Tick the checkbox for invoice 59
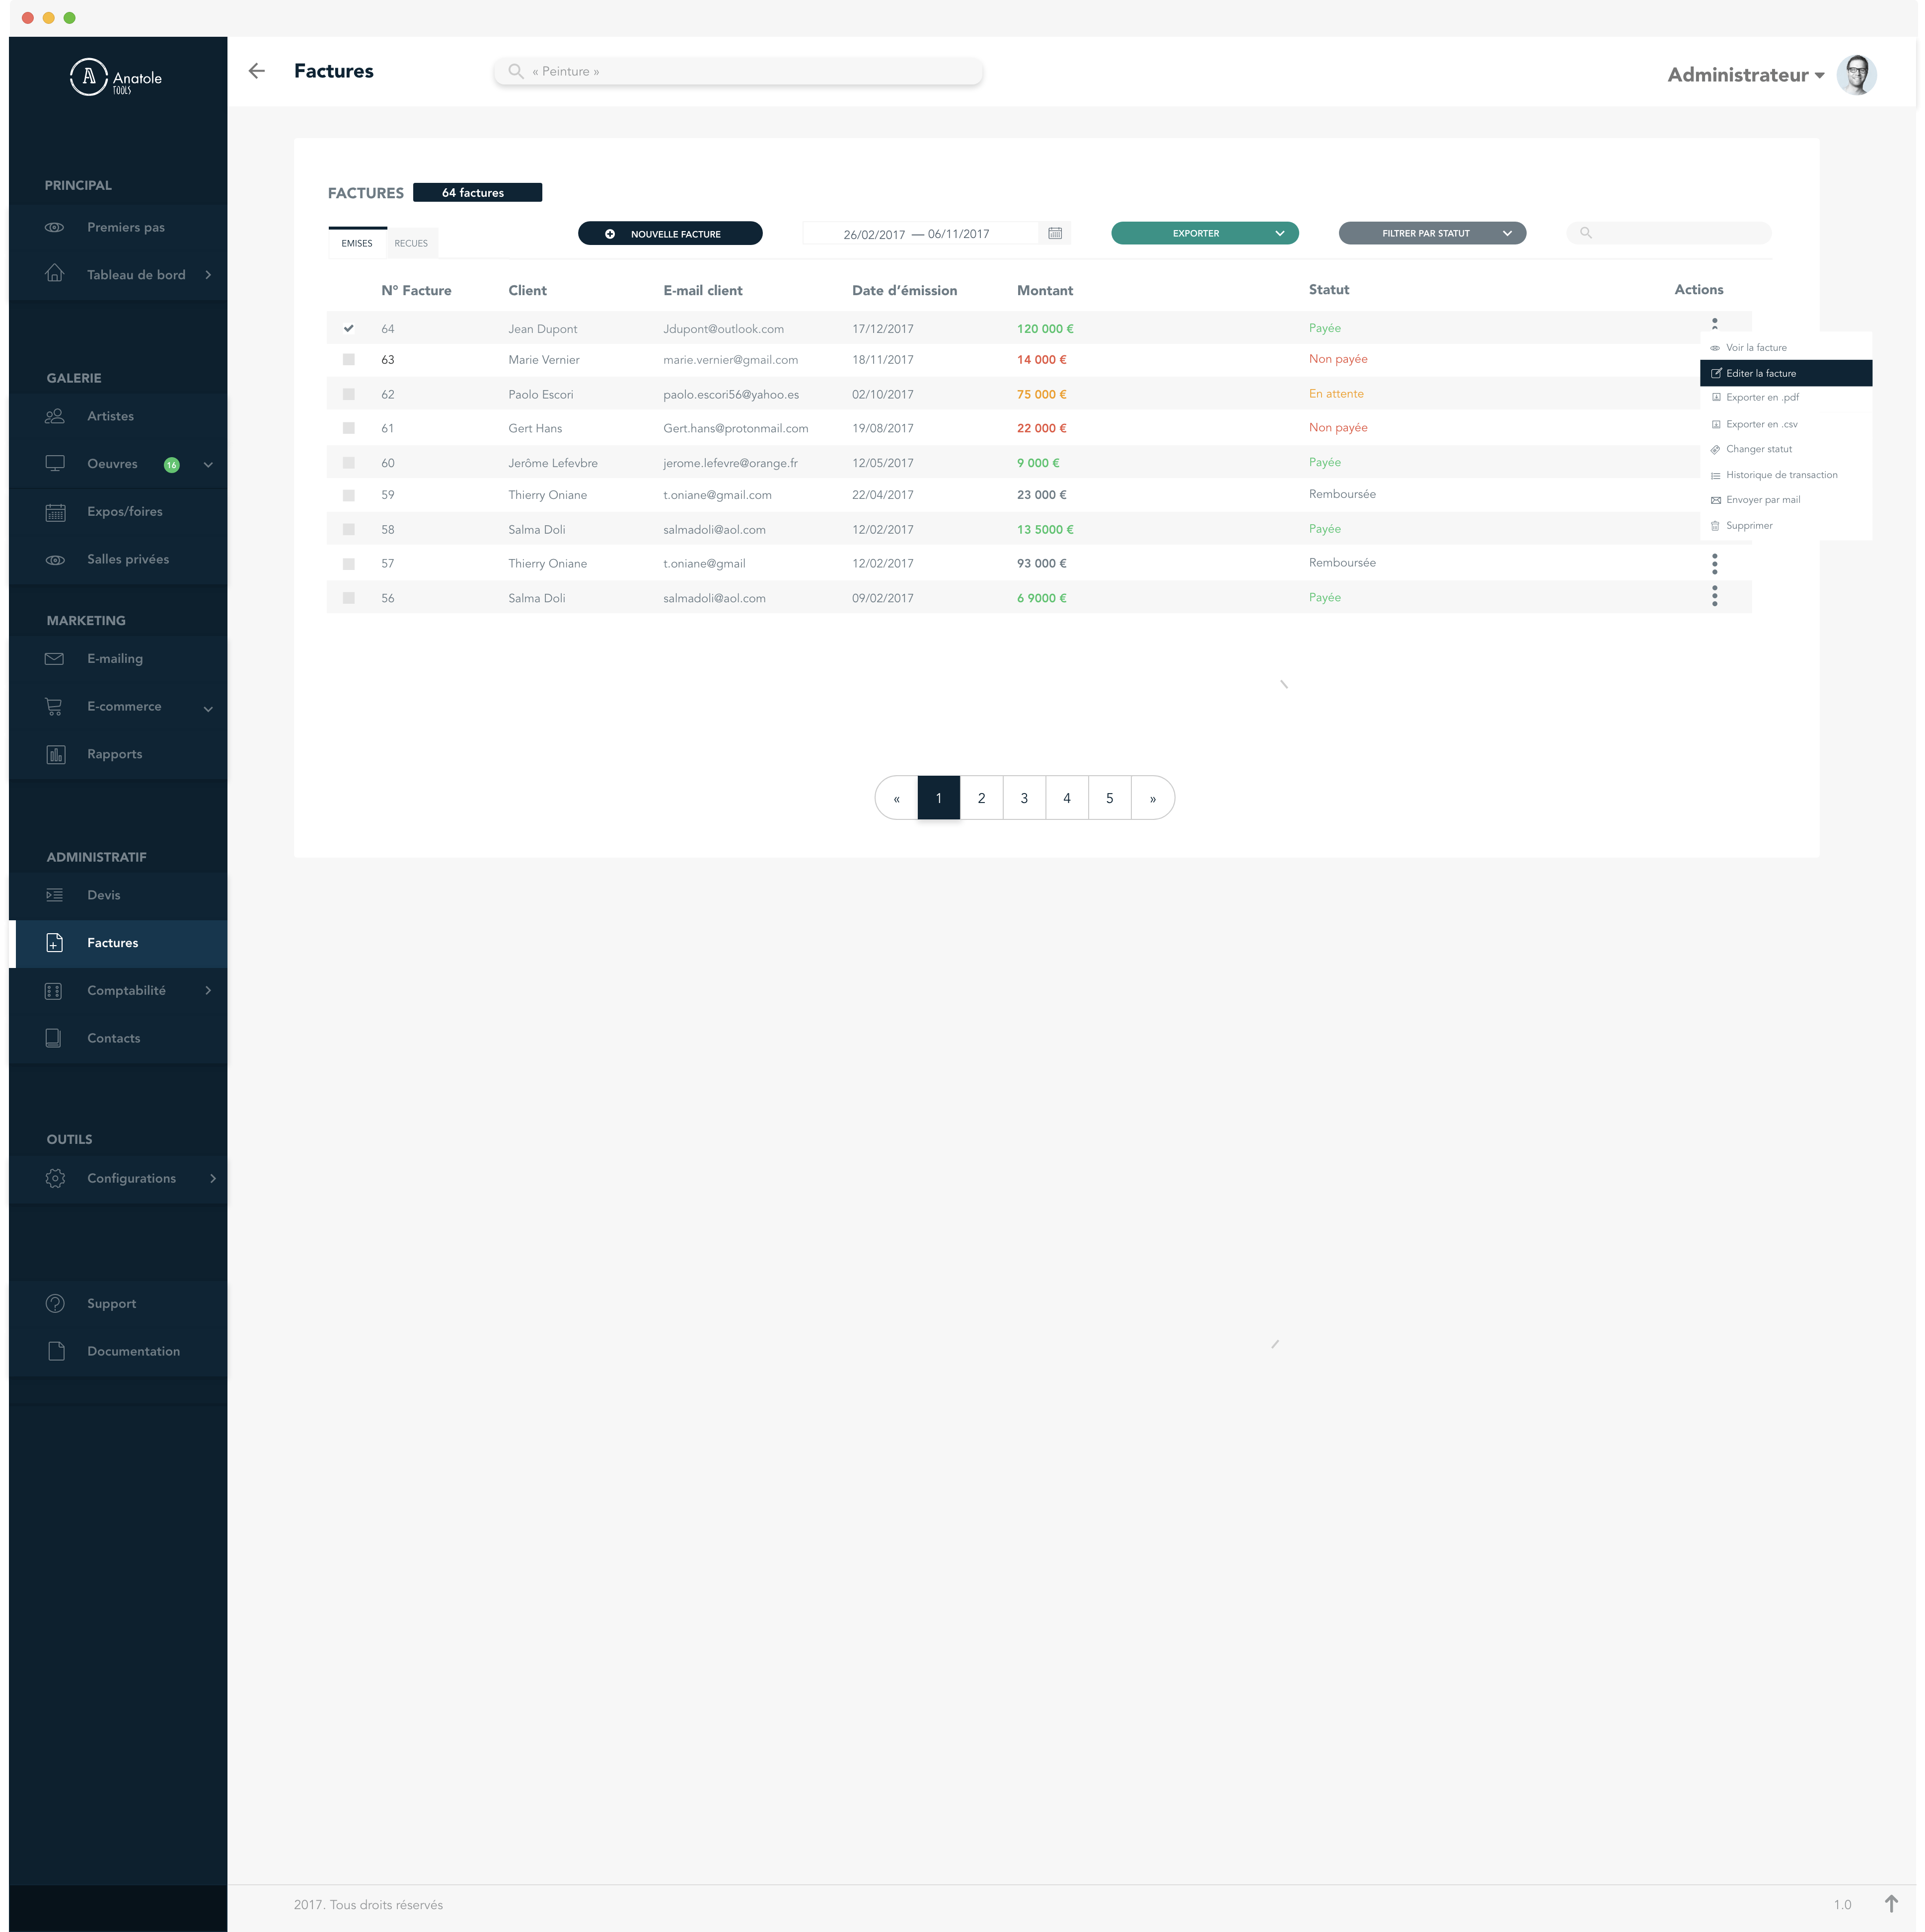The width and height of the screenshot is (1925, 1932). (x=349, y=495)
